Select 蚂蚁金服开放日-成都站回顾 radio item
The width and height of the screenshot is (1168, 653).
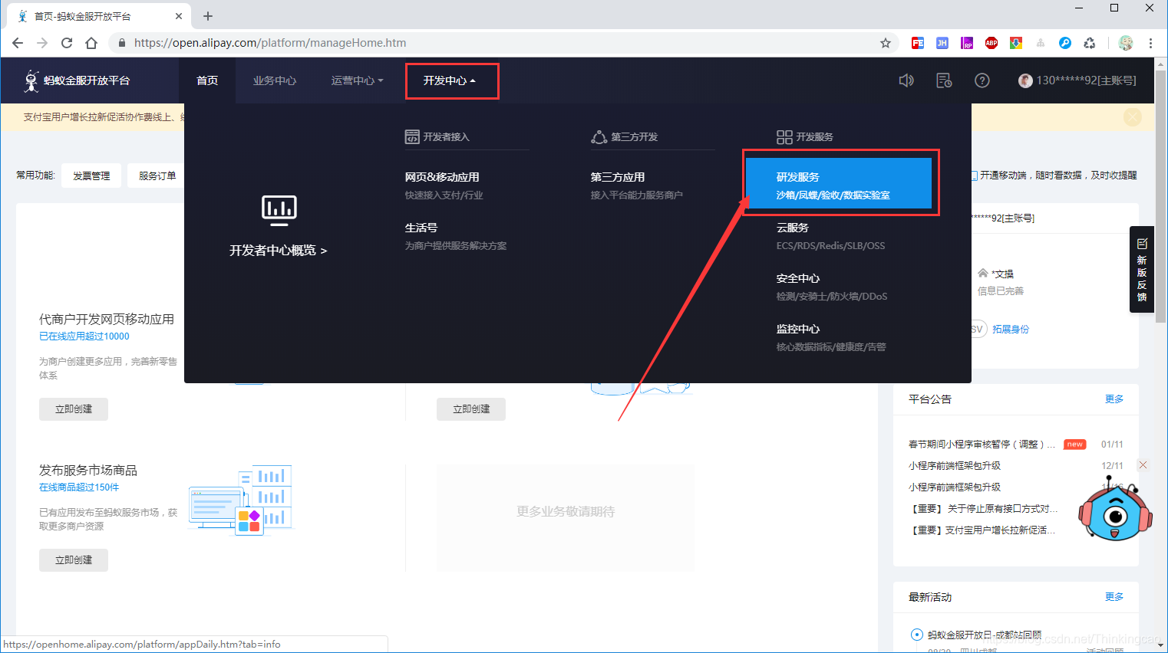(x=916, y=635)
